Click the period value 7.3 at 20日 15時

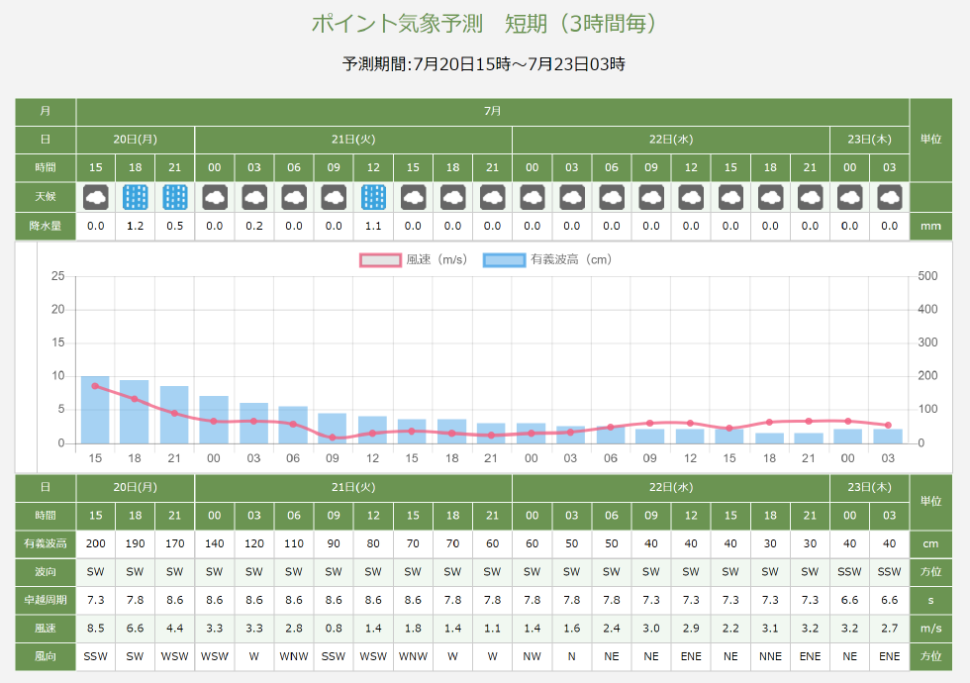click(x=95, y=600)
